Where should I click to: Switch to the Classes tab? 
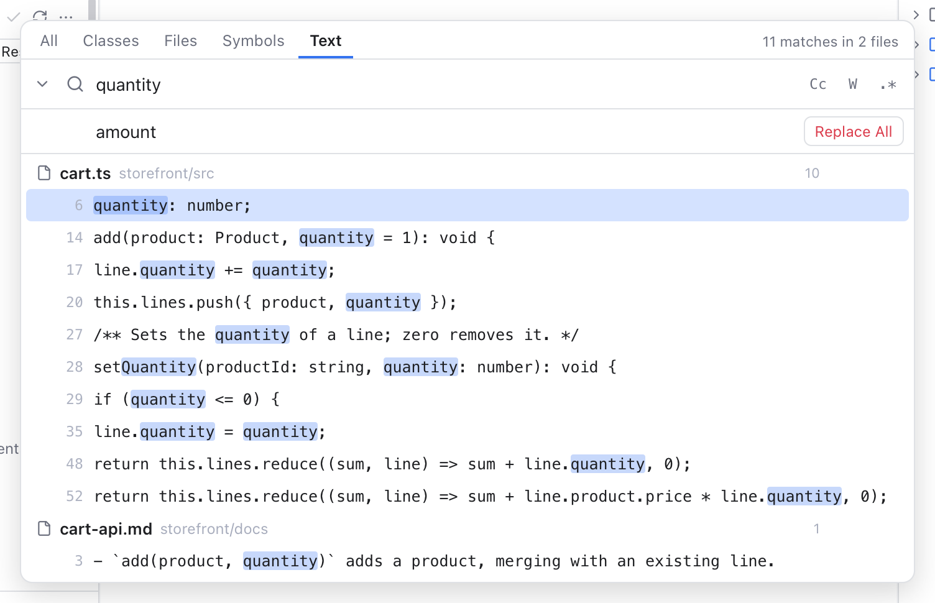point(111,41)
